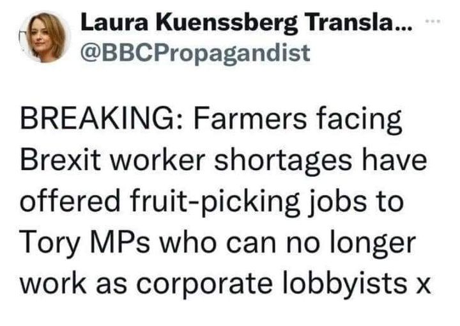Click the word longer on fourth line
This screenshot has height=326, width=460.
point(372,244)
